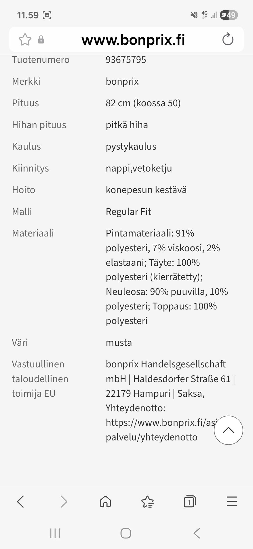
Task: Tap the Android home button
Action: pyautogui.click(x=126, y=533)
